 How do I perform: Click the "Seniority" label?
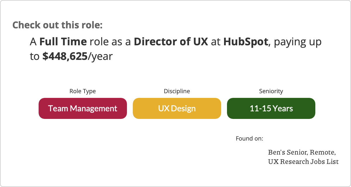(271, 91)
